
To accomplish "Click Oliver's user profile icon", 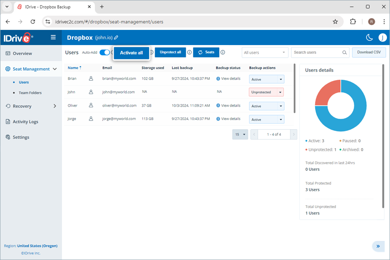I will (x=91, y=105).
